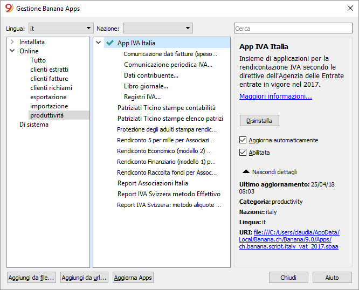Select App IVA Italia row
Screen dimensions: 359x290
point(167,43)
